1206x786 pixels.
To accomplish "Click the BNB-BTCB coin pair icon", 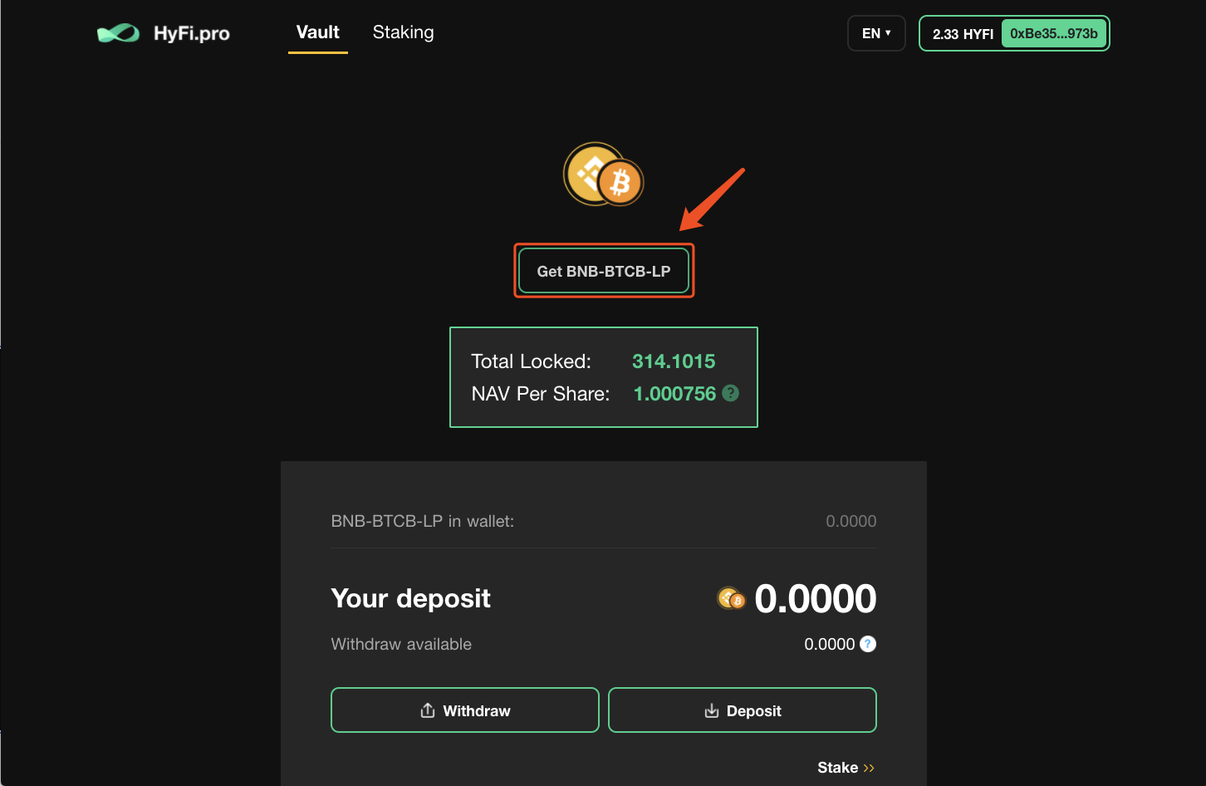I will click(x=604, y=174).
